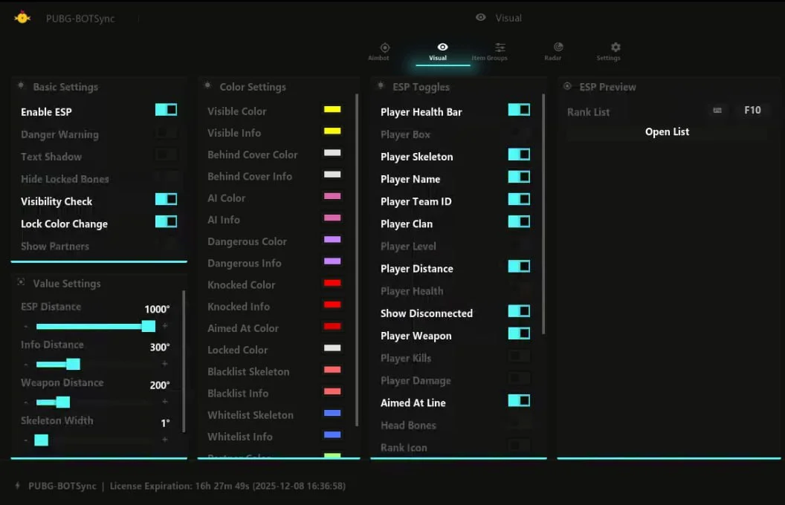The image size is (785, 505).
Task: Open the Aimbot crosshair icon tab
Action: coord(384,48)
